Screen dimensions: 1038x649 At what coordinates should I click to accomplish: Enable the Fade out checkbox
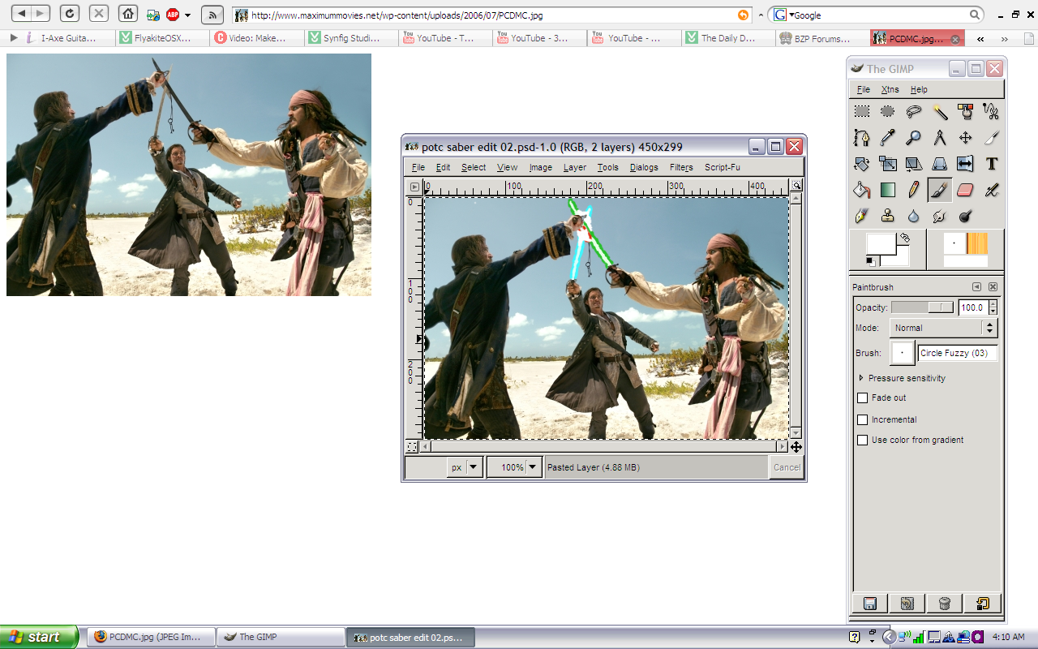pos(863,398)
